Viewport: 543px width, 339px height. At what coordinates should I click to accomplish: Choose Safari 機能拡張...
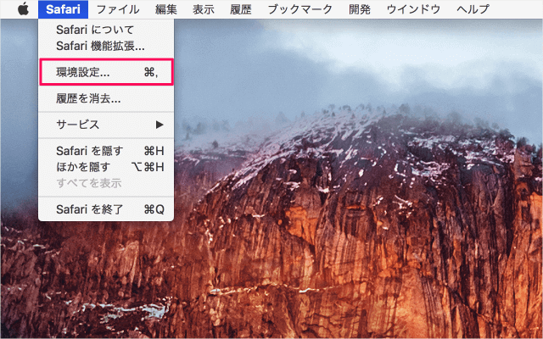pos(106,46)
